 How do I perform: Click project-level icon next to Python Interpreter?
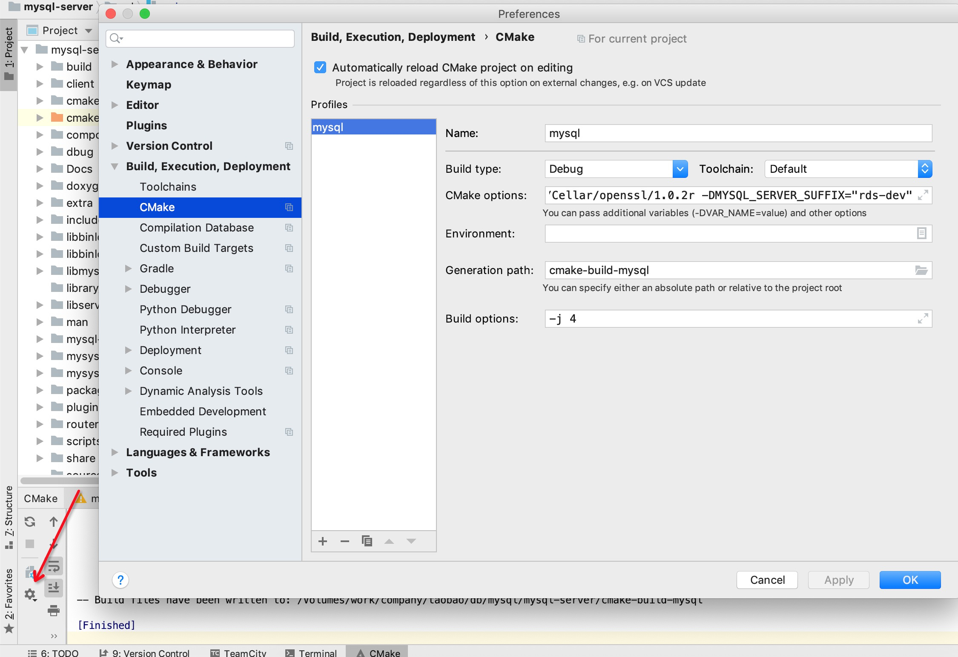[x=289, y=330]
